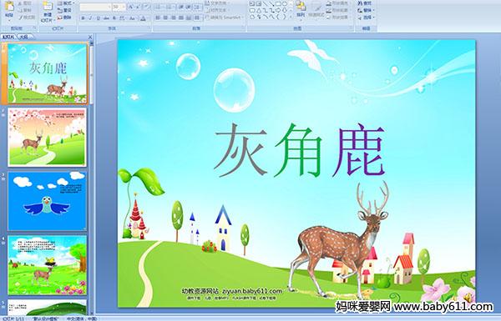Toggle Bold formatting
This screenshot has width=501, height=321.
(83, 18)
